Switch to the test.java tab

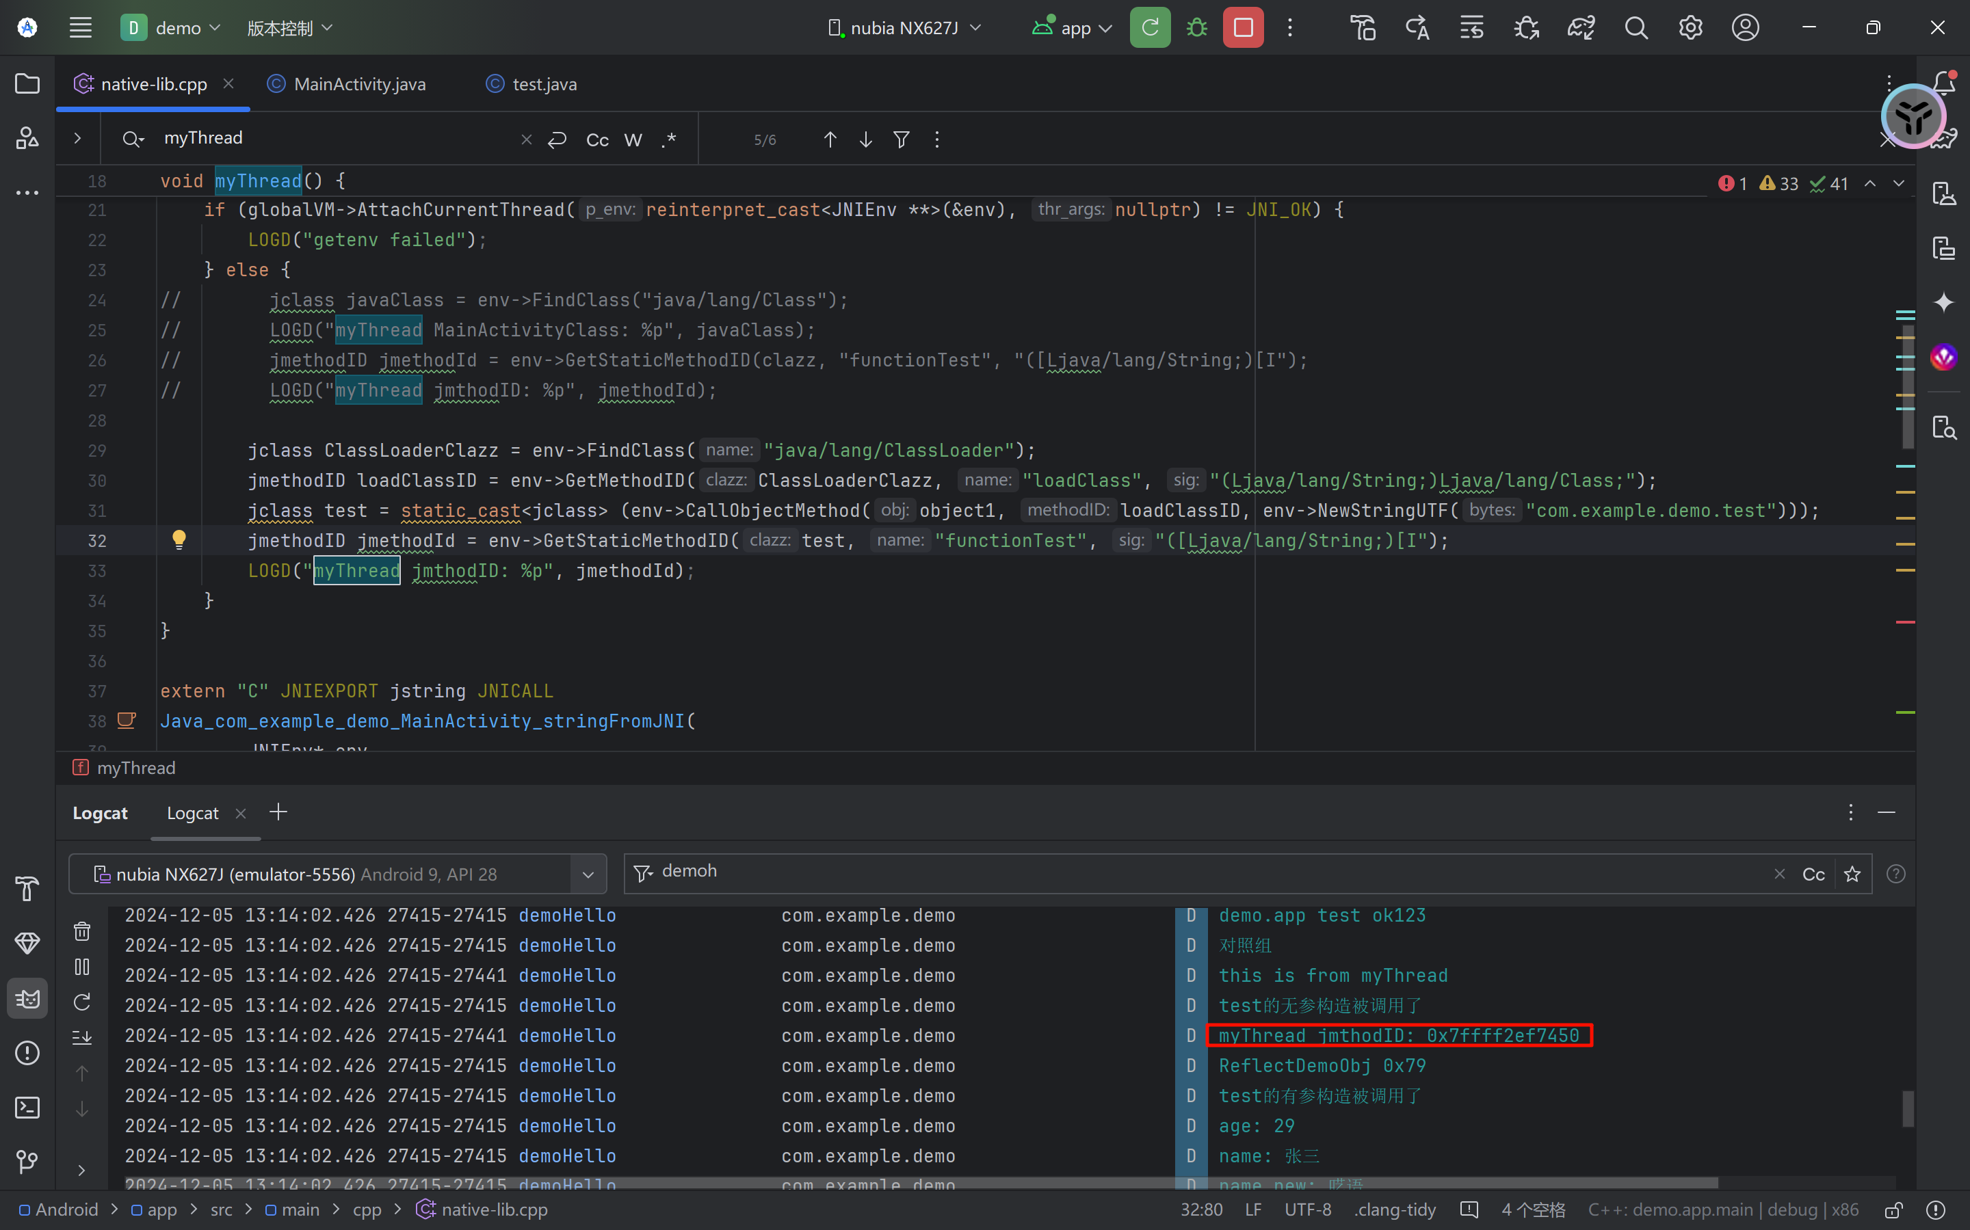(544, 84)
